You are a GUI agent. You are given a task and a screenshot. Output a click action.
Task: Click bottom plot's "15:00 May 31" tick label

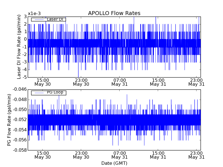coord(158,155)
